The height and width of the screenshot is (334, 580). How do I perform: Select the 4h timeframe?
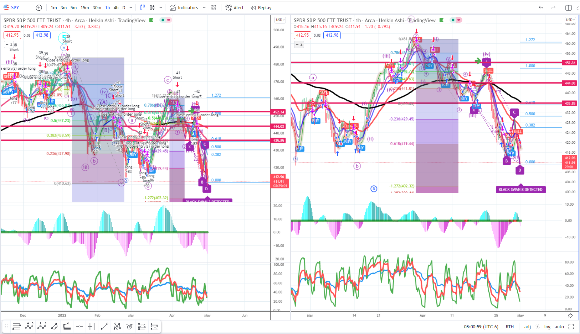[x=116, y=7]
